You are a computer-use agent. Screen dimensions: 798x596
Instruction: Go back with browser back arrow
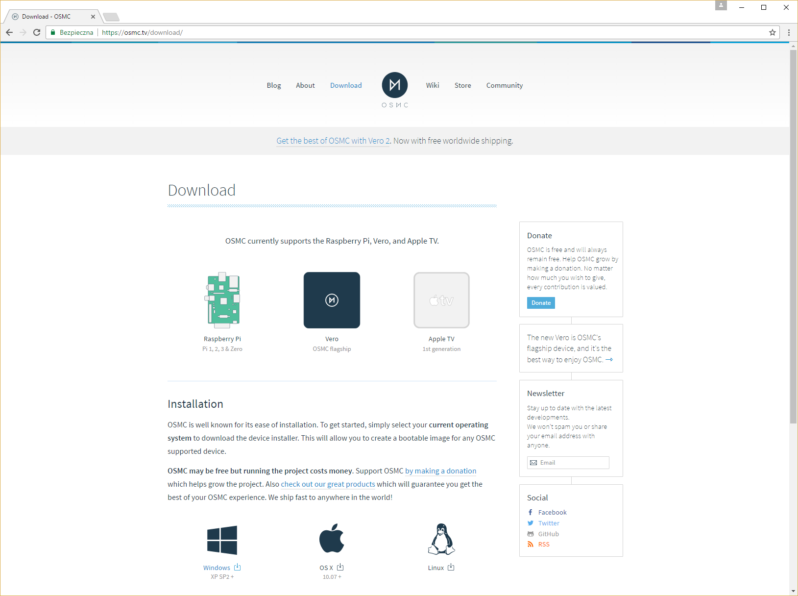(x=9, y=32)
